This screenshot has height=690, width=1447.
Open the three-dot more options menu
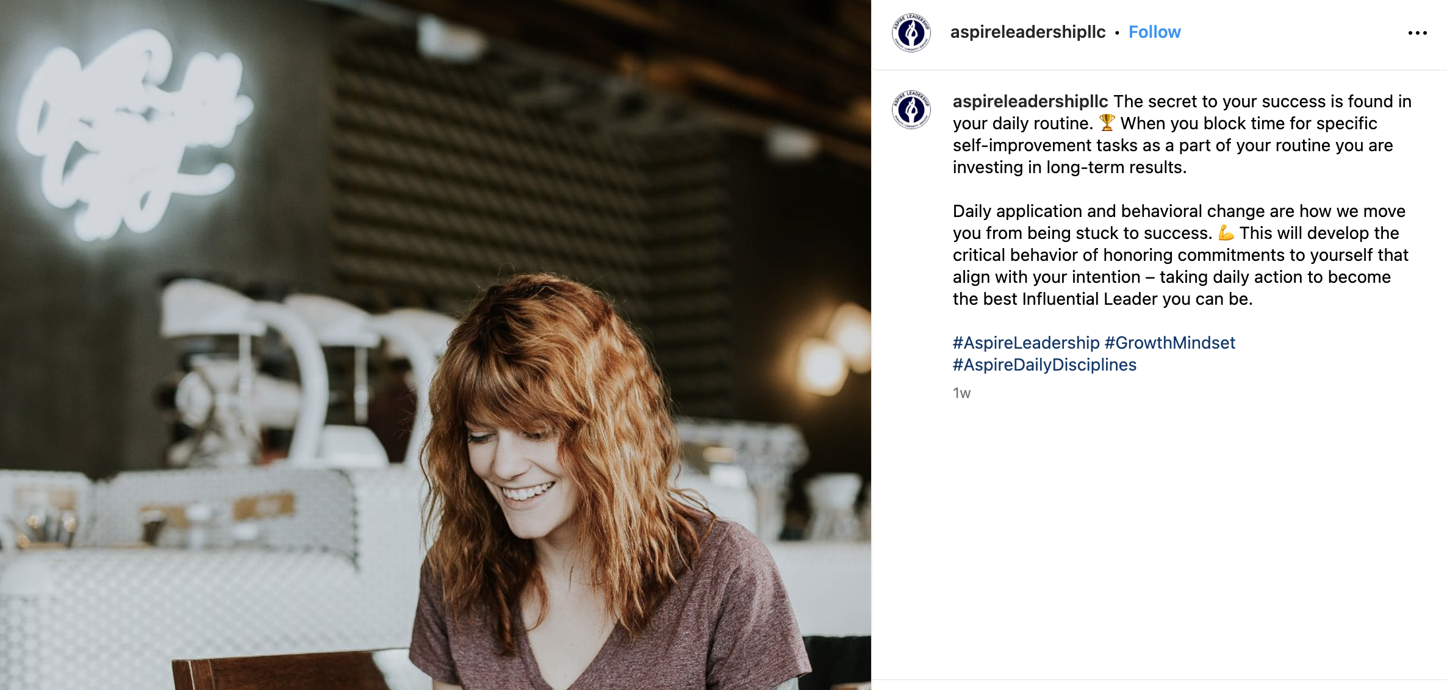pyautogui.click(x=1417, y=33)
